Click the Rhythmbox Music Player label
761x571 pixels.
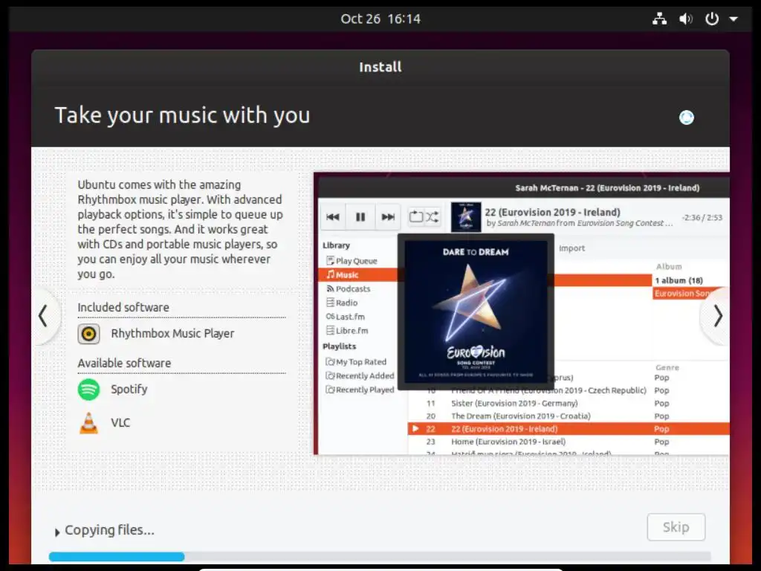pos(172,334)
